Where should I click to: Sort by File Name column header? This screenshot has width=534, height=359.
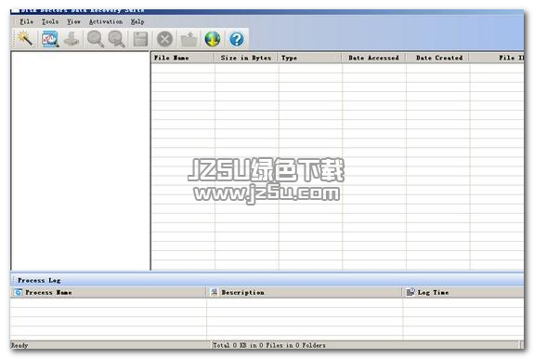[x=183, y=58]
